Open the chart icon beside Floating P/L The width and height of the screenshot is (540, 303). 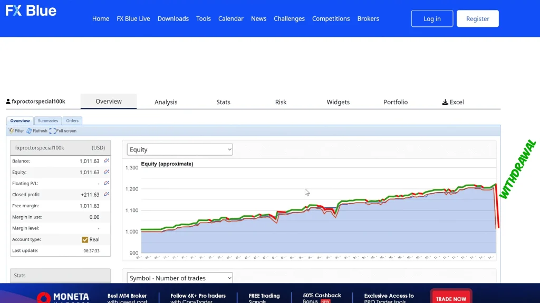tap(106, 183)
